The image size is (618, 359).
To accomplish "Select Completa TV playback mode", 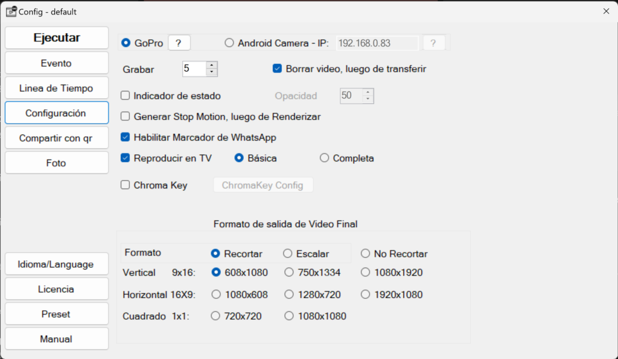I will (325, 158).
